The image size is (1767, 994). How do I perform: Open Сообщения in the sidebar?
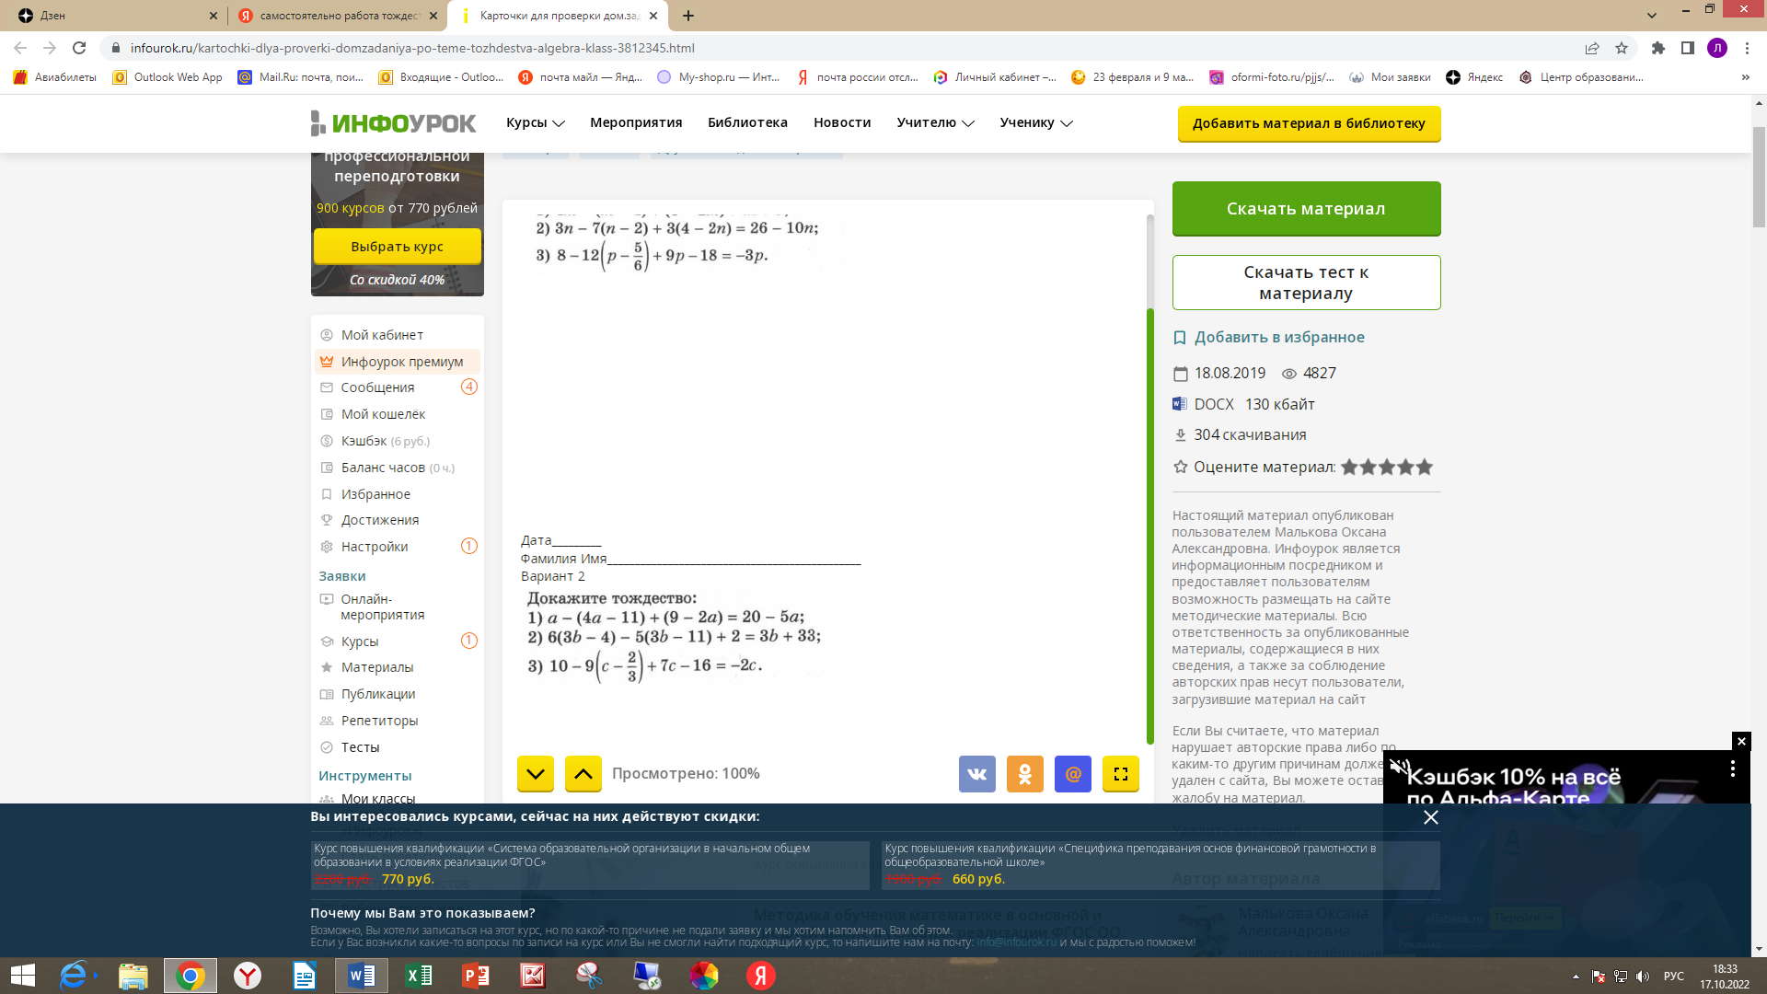tap(377, 387)
